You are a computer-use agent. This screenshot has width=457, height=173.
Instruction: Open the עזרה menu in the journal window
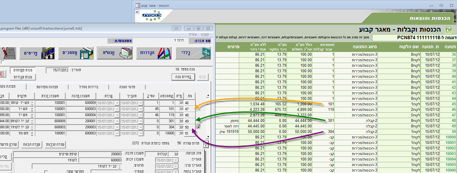coord(193,35)
